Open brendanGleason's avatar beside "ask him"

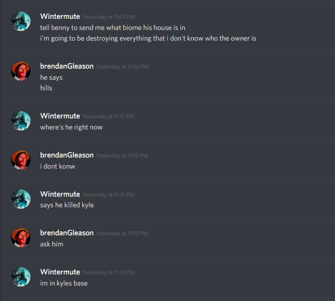click(21, 238)
